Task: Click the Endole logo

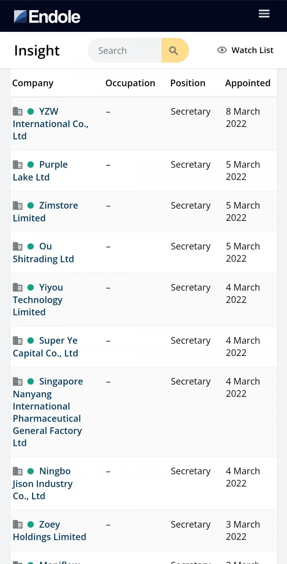Action: (x=47, y=17)
